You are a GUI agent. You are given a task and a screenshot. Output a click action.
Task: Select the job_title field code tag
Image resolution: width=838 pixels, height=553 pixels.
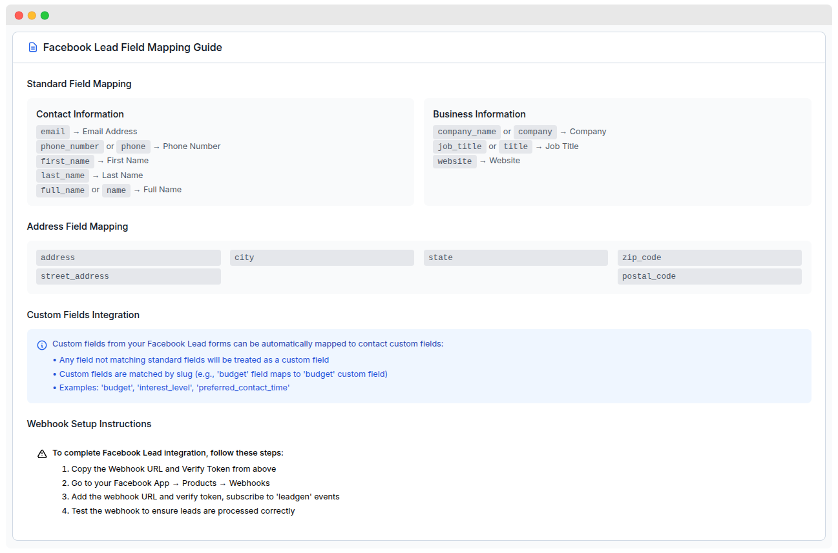[459, 146]
